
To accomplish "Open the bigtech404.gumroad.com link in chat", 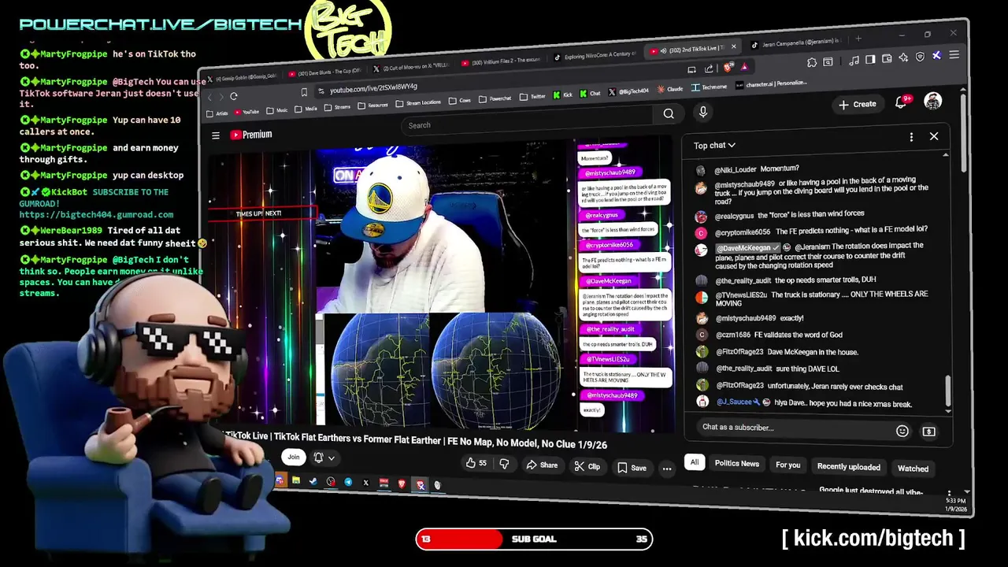I will (96, 214).
